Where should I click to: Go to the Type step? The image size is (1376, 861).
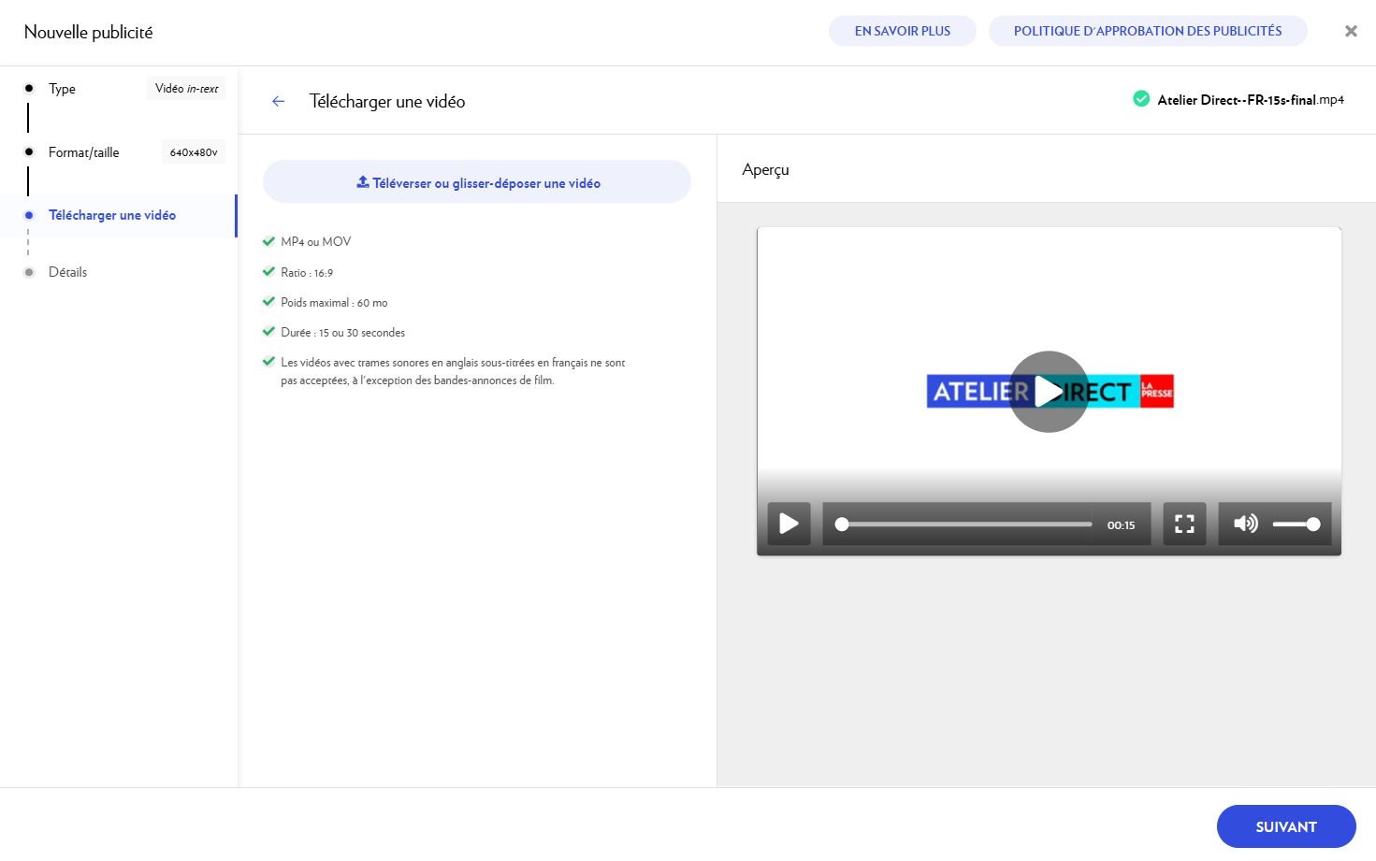tap(62, 89)
